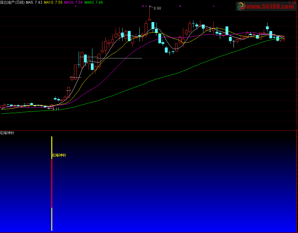Screen dimensions: 298x233
Task: Click the tall red candle at the 8.98 peak
Action: 150,13
